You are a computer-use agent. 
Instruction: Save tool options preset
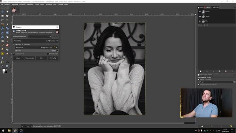202,126
